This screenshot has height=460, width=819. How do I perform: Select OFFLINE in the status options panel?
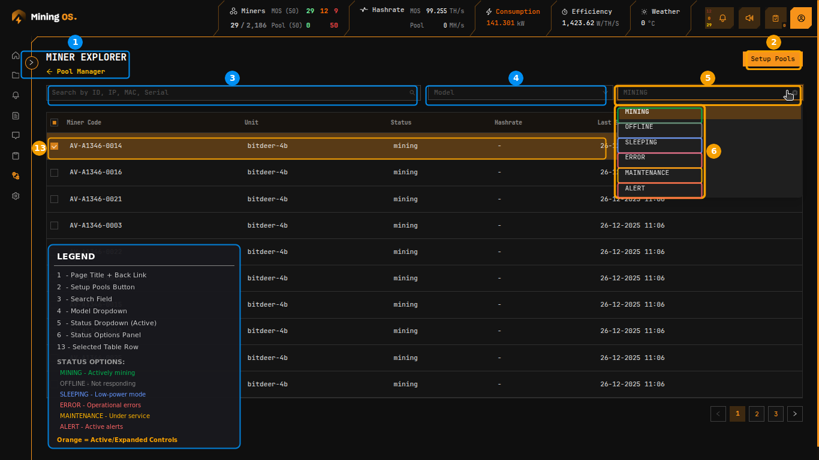coord(659,126)
